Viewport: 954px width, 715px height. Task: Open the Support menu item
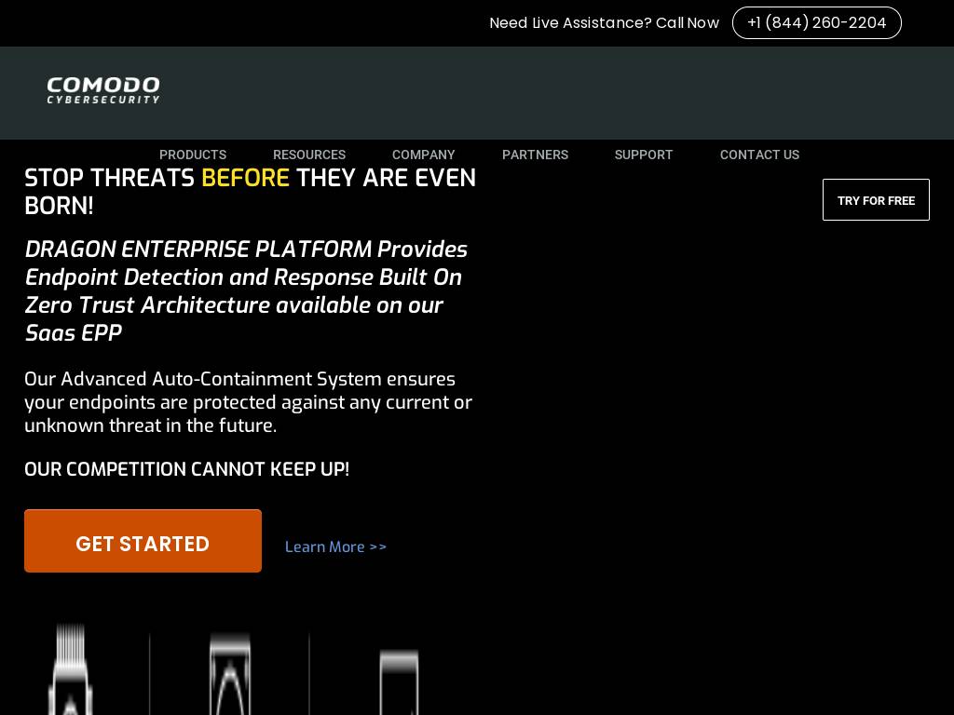coord(644,155)
